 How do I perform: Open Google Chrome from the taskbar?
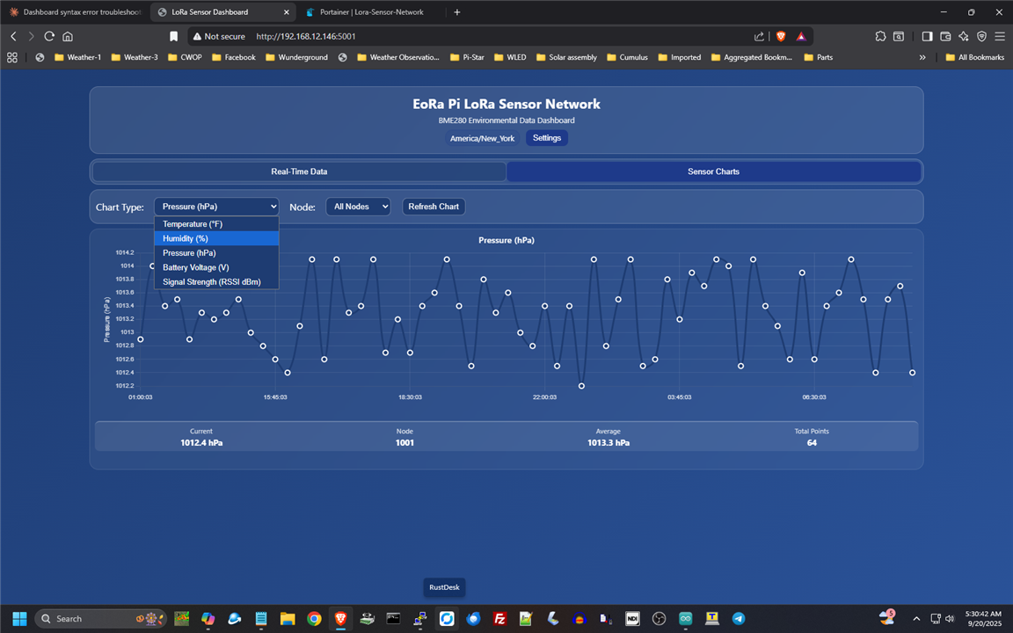[314, 619]
